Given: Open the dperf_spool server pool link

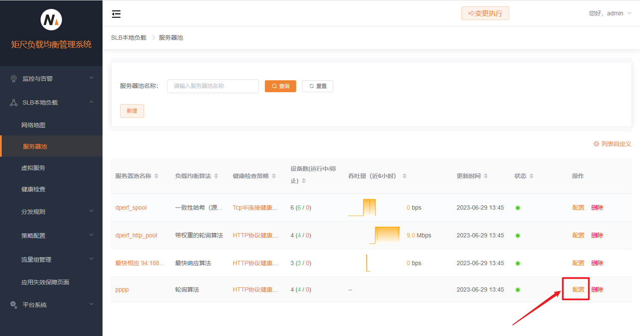Looking at the screenshot, I should click(x=130, y=207).
